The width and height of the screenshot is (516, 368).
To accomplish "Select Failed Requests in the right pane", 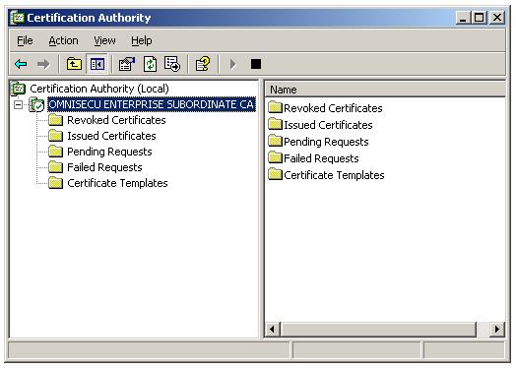I will (x=321, y=158).
